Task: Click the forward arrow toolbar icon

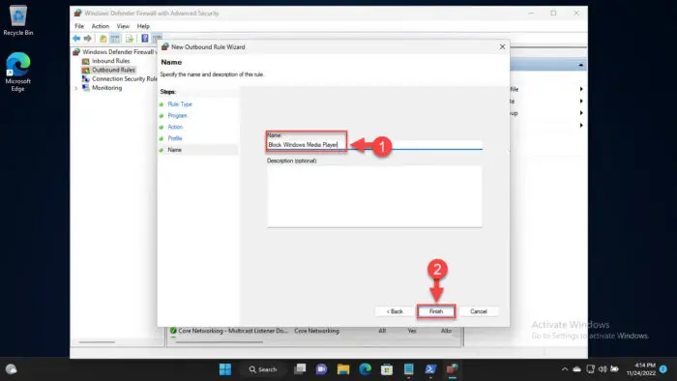Action: (x=88, y=39)
